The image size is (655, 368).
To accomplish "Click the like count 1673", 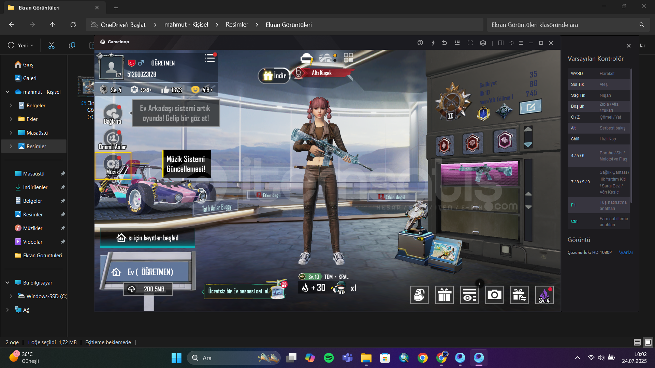I will [x=172, y=90].
